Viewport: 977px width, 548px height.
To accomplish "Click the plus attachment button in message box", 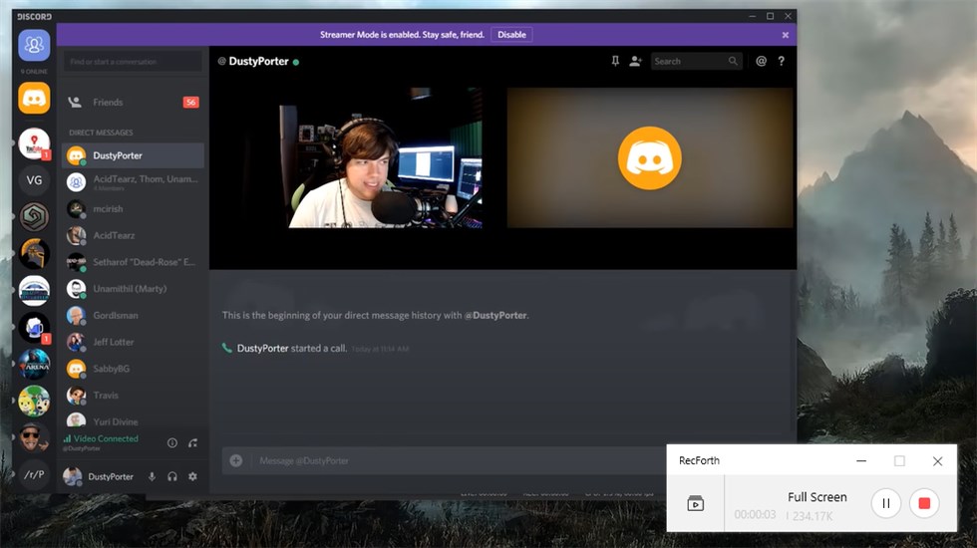I will click(x=236, y=460).
